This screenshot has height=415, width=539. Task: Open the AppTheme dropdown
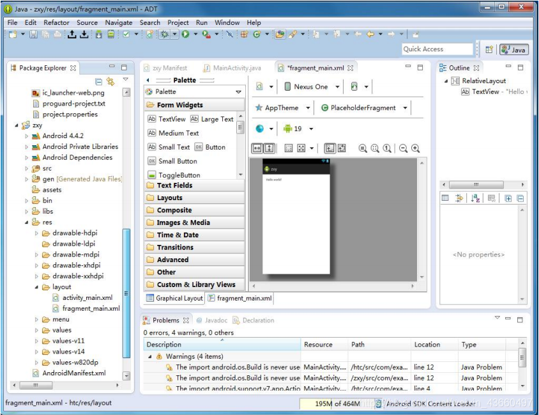(282, 107)
